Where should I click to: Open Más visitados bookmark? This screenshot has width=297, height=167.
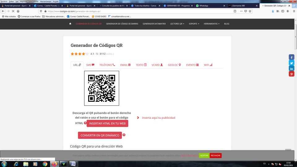pos(9,16)
